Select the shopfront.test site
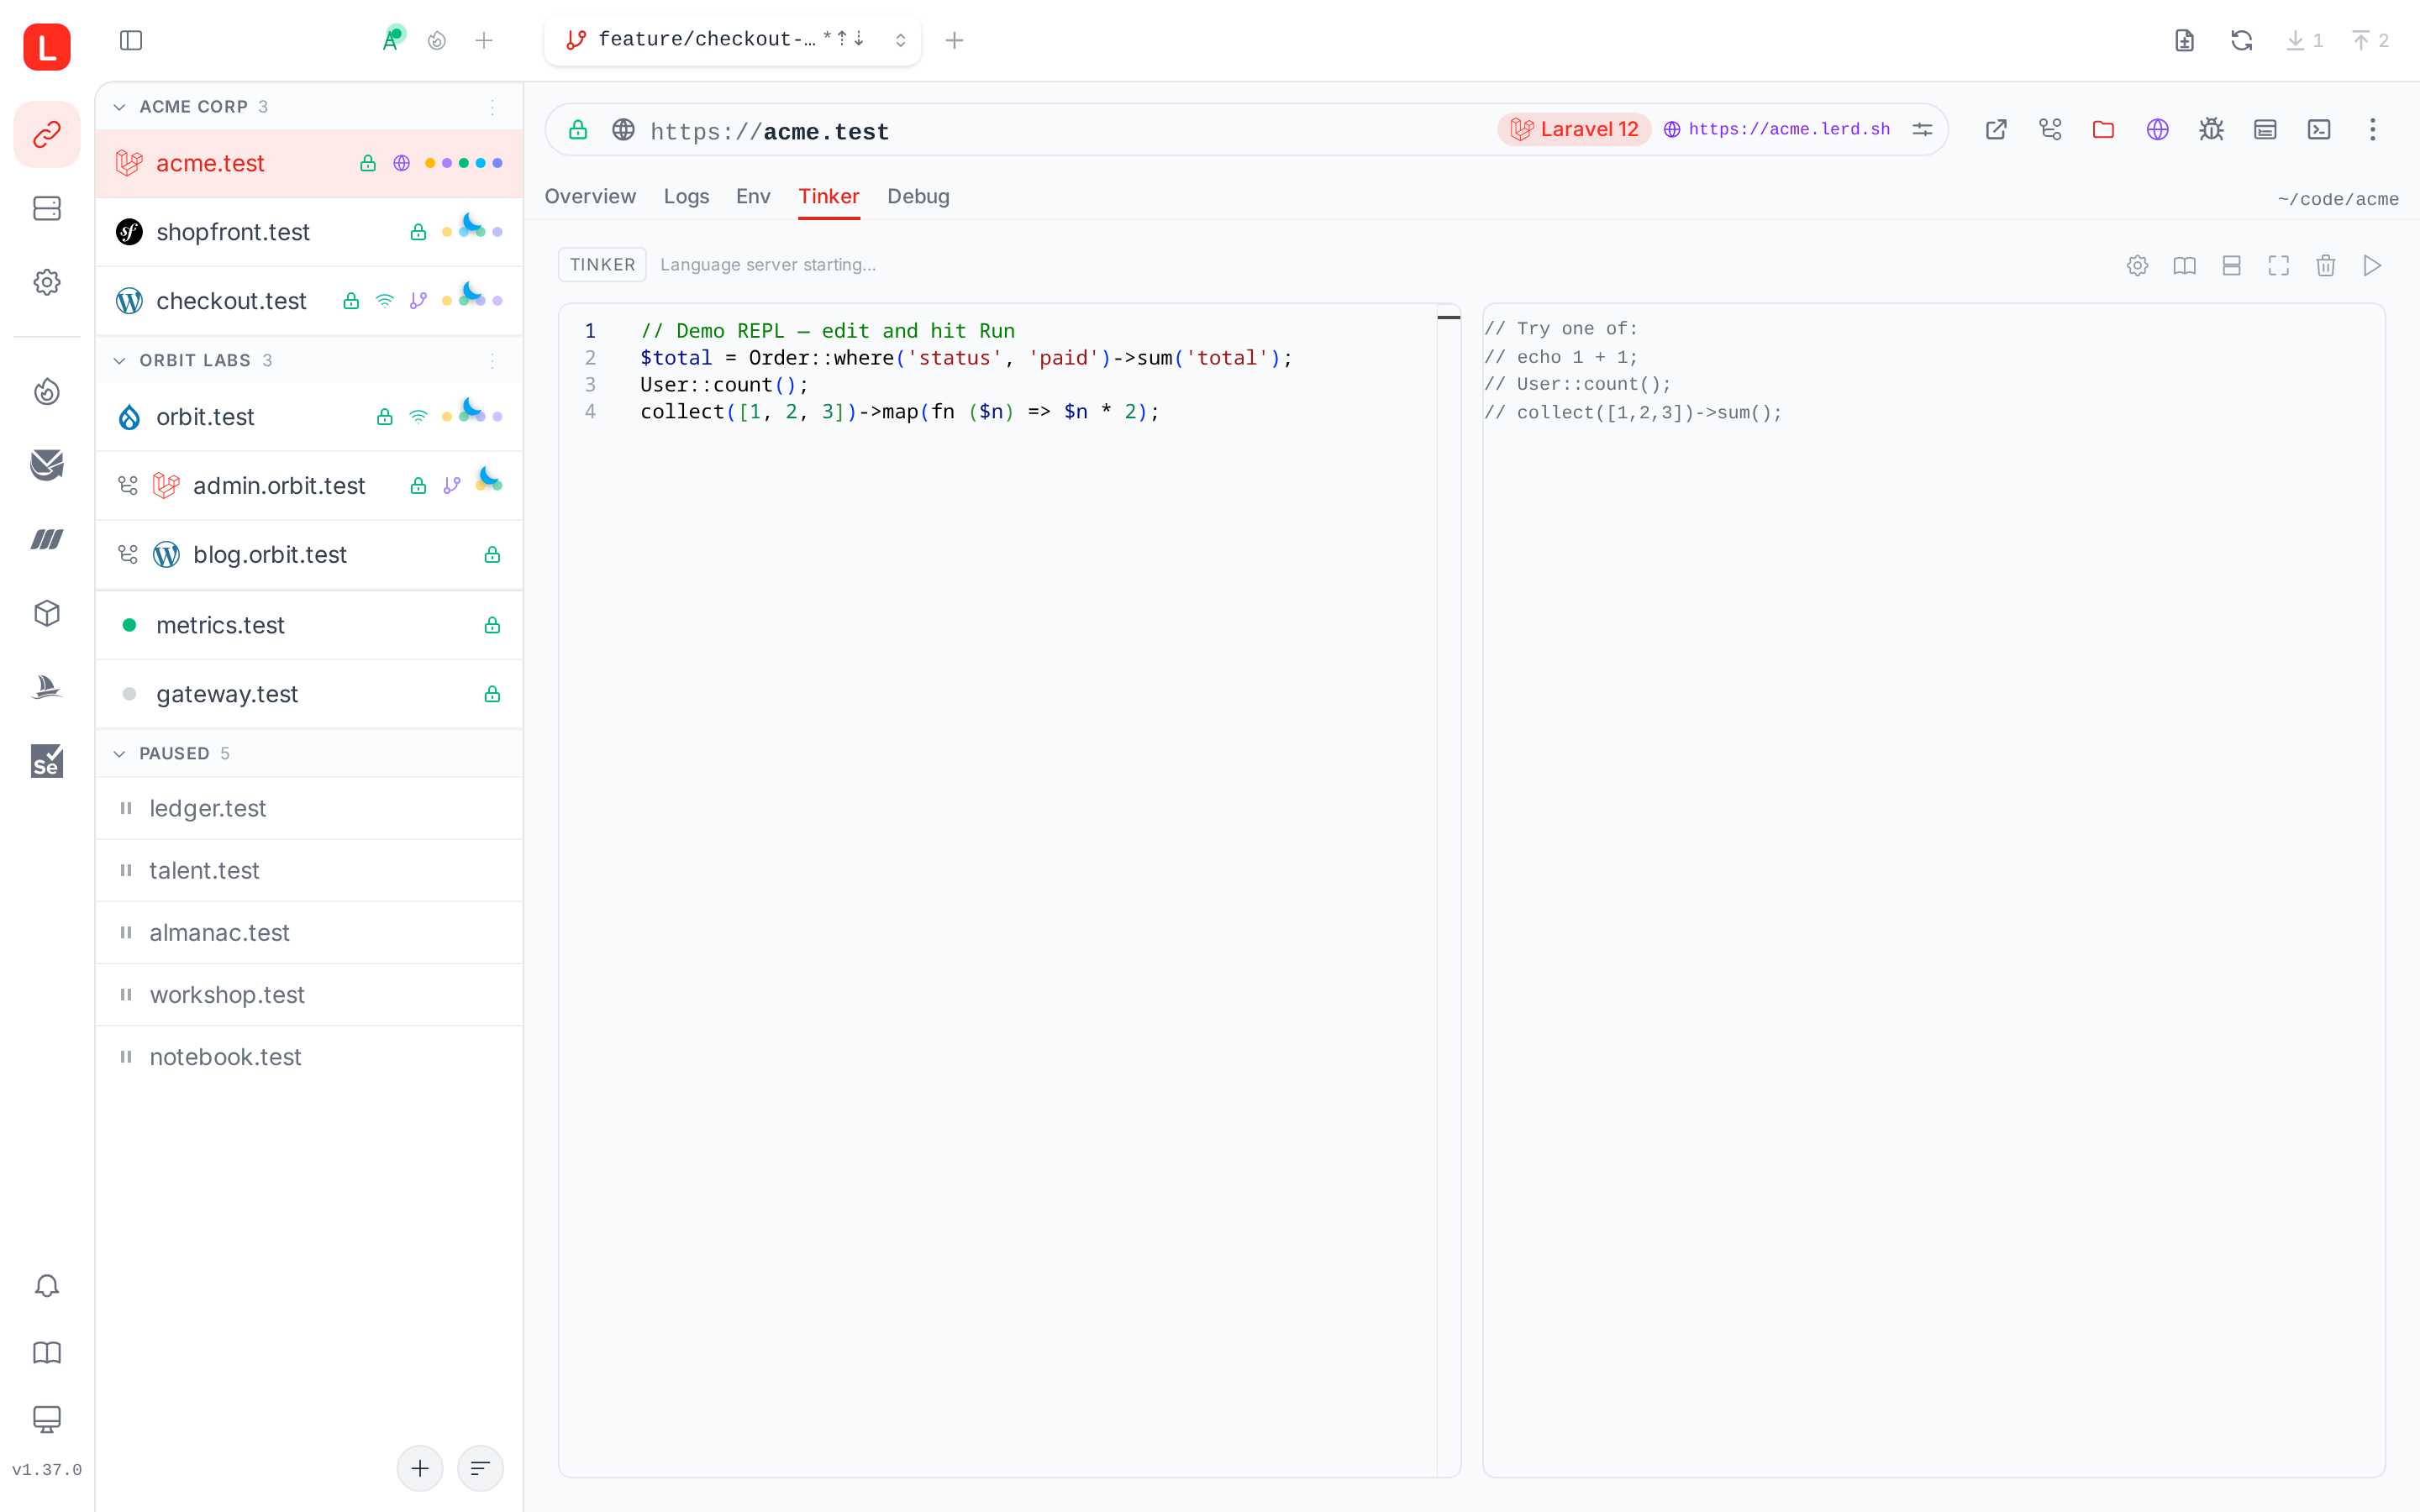Screen dimensions: 2420x1512 309,232
